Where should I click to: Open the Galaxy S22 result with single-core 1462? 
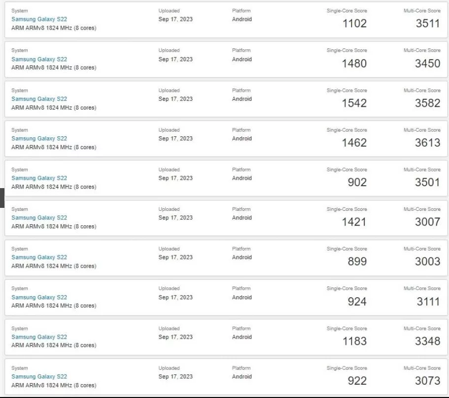[x=39, y=139]
